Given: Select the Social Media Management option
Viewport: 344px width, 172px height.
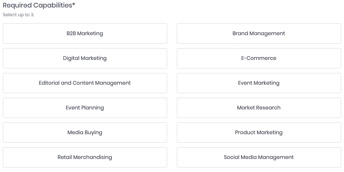Looking at the screenshot, I should (x=259, y=157).
